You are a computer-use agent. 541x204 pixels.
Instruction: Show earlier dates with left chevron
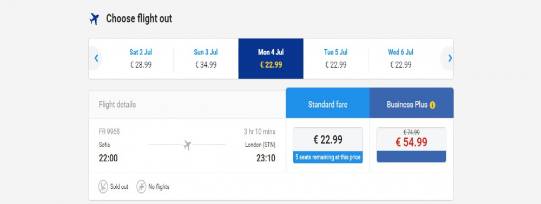(x=96, y=58)
